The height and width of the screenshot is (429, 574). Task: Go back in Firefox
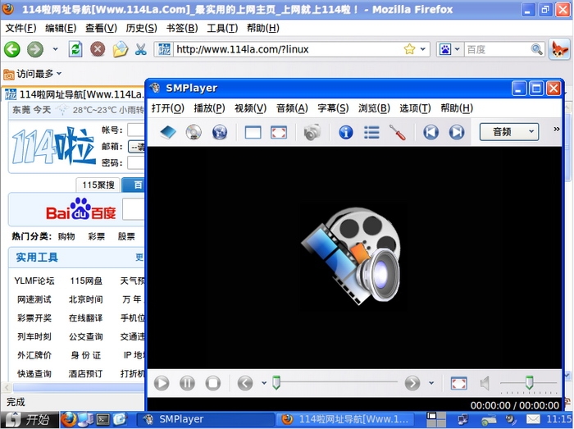tap(12, 49)
